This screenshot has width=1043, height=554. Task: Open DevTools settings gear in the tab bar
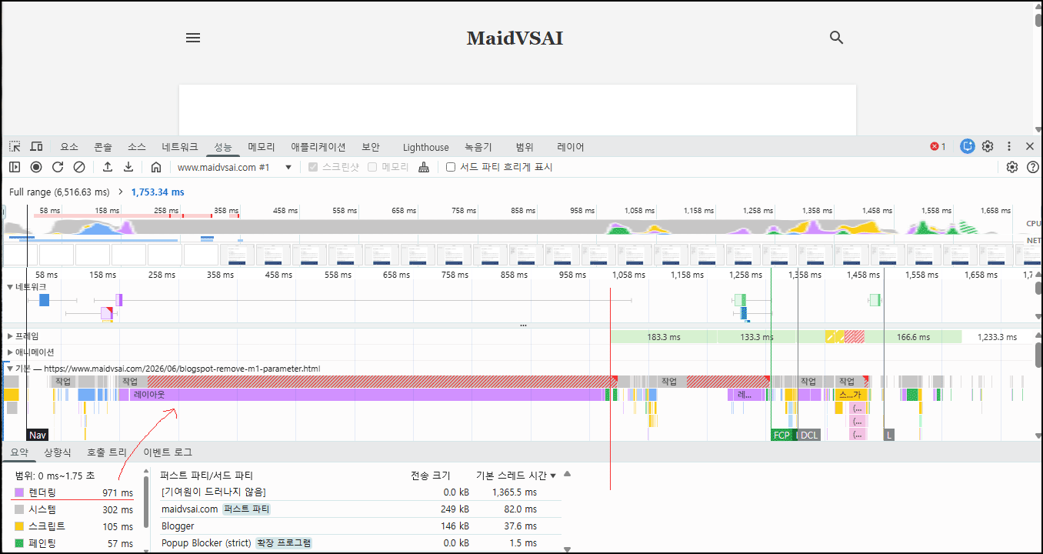[x=988, y=146]
